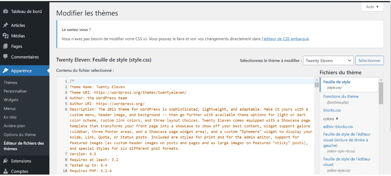
Task: Click 'Theme Name: Twenty Eleven' code line
Action: [97, 87]
